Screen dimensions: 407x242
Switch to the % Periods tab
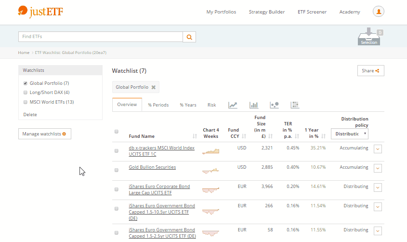pos(158,105)
